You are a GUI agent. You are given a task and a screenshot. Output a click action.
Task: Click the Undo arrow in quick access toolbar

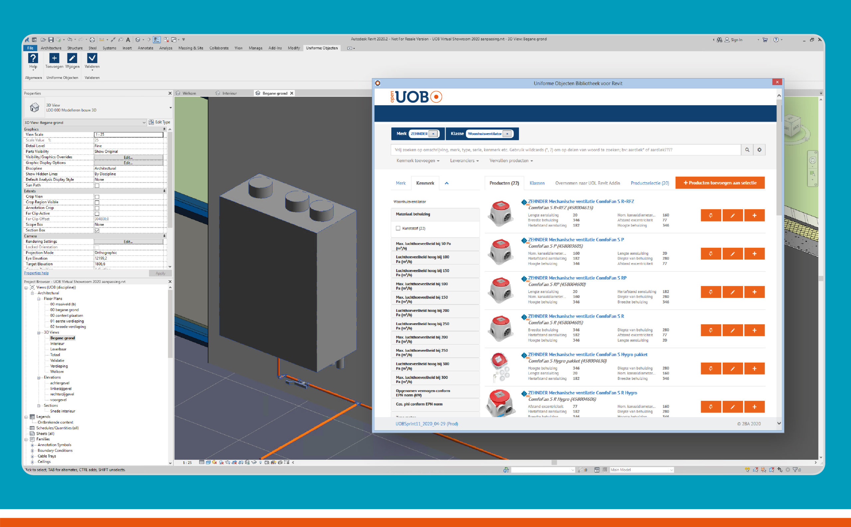69,40
